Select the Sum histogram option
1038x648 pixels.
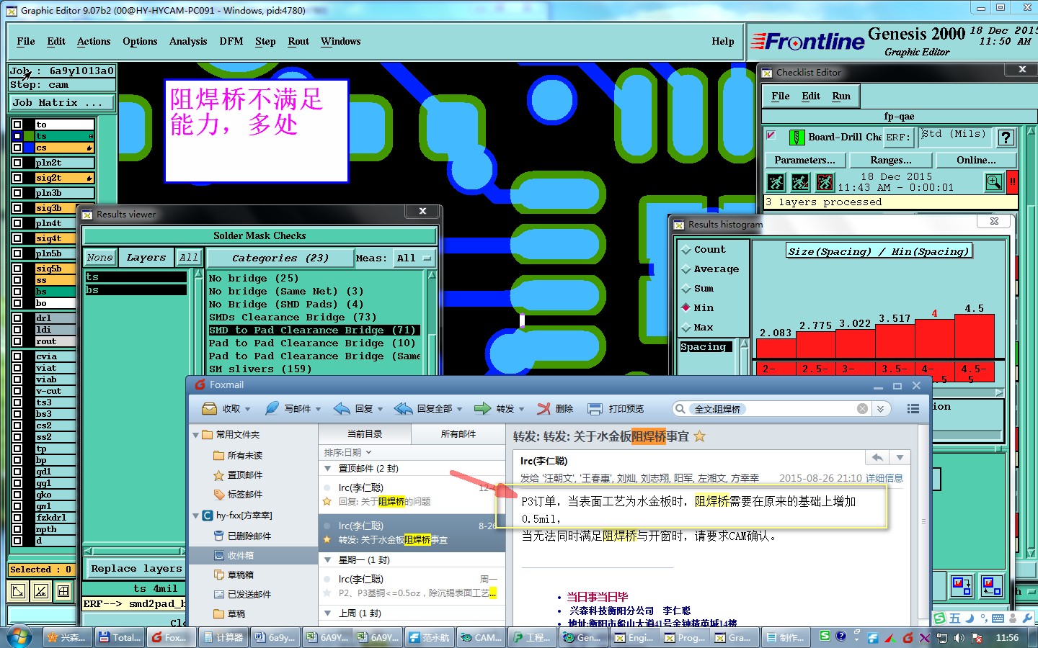click(x=686, y=289)
